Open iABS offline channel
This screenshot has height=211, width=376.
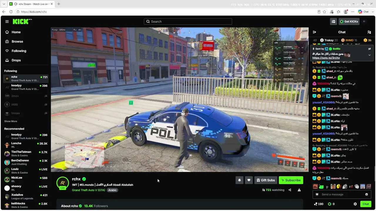point(26,105)
